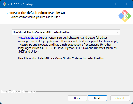Click the 'Git 2.42.0.2 Setup' title bar text
Screen dimensions: 133x104
coord(21,4)
